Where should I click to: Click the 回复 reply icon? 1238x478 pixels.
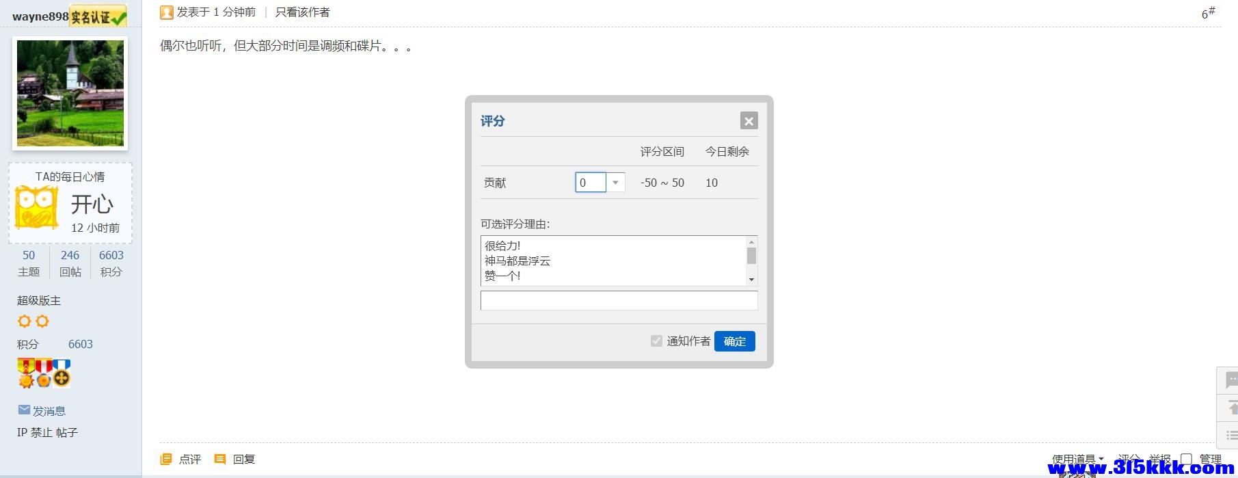pyautogui.click(x=220, y=460)
